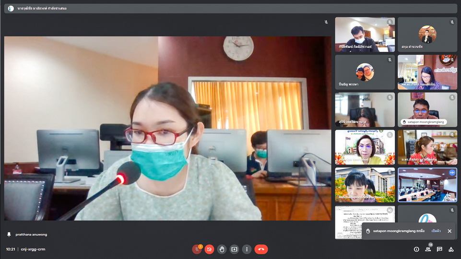Click options icon on highlighted room tile

tap(452, 173)
